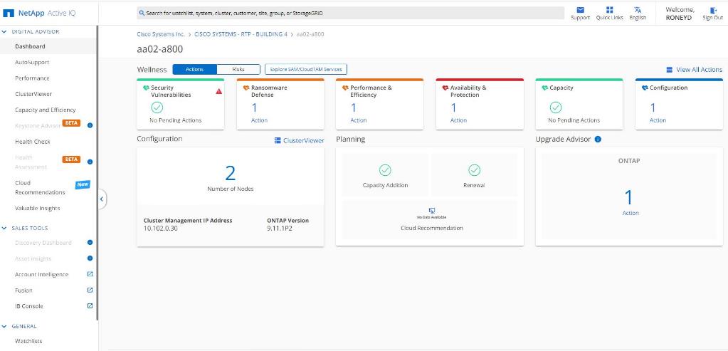Open Watchlists in the sidebar

coord(28,341)
